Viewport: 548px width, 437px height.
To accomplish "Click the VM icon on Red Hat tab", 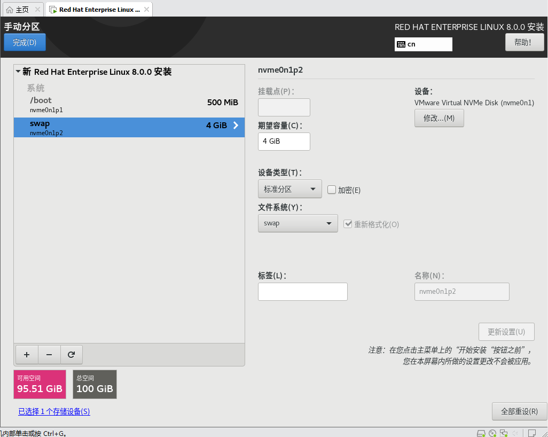I will tap(53, 10).
